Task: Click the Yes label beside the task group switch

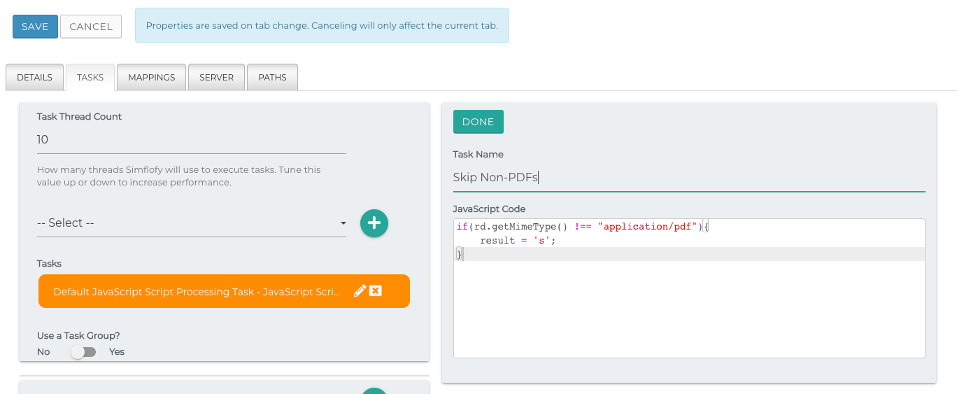Action: tap(117, 352)
